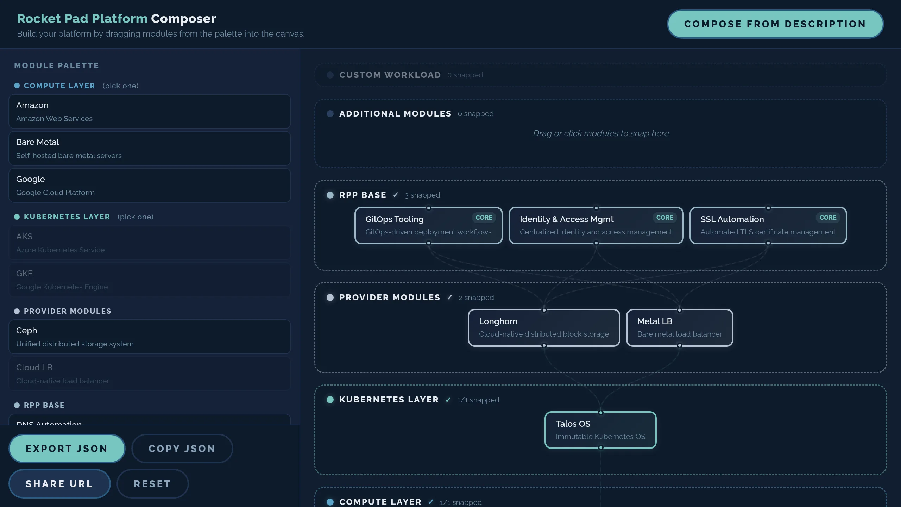Click the palette Compute Layer bullet
The width and height of the screenshot is (901, 507).
tap(17, 86)
